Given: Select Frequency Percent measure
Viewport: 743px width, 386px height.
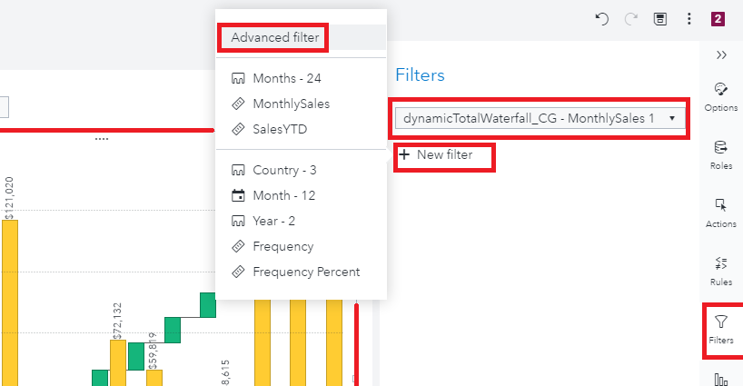Looking at the screenshot, I should click(306, 272).
